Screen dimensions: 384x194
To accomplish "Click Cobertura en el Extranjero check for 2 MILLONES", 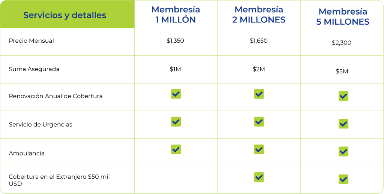I will click(x=259, y=177).
